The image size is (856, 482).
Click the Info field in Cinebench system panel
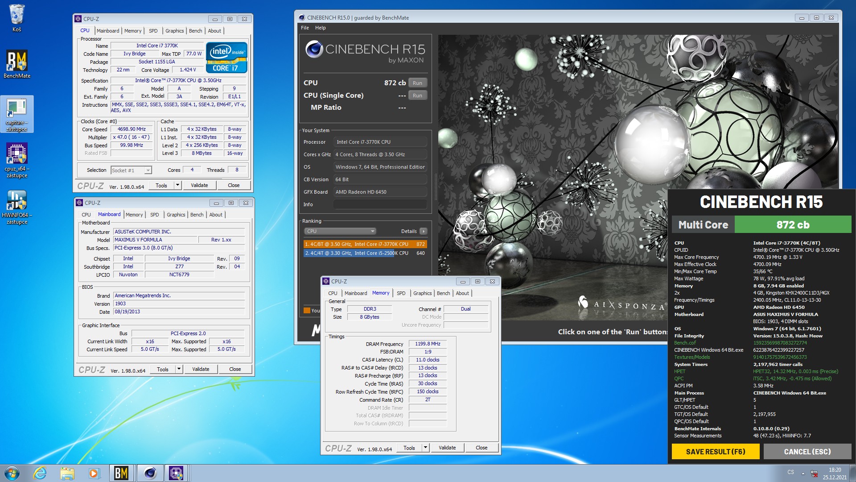[380, 204]
